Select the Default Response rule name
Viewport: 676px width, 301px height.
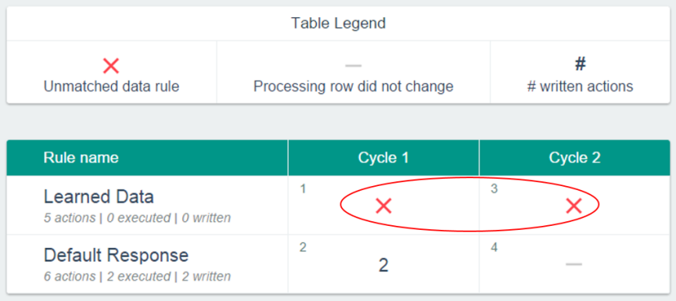(x=116, y=256)
